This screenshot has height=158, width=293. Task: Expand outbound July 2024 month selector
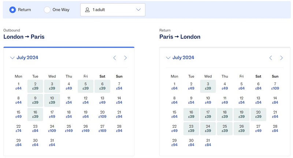click(x=24, y=58)
